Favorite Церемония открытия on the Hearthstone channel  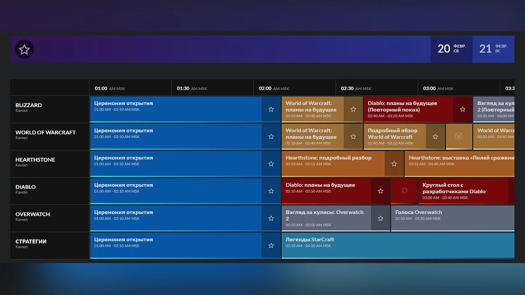point(271,164)
